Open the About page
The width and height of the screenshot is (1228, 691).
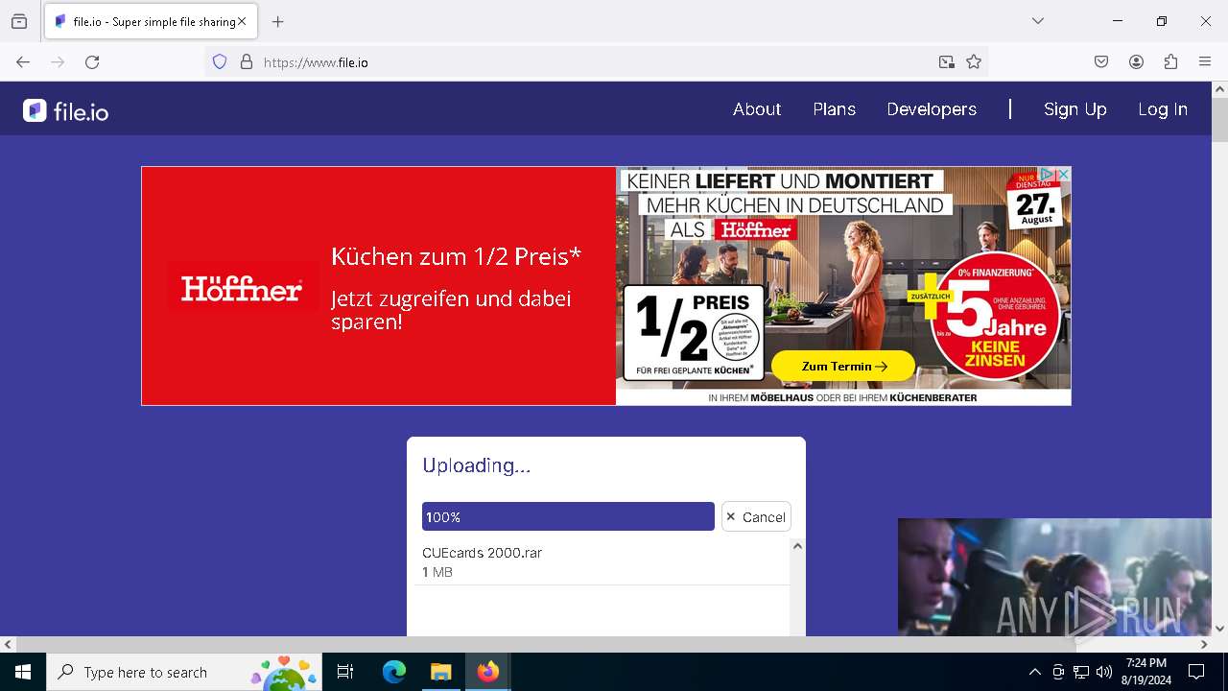757,109
